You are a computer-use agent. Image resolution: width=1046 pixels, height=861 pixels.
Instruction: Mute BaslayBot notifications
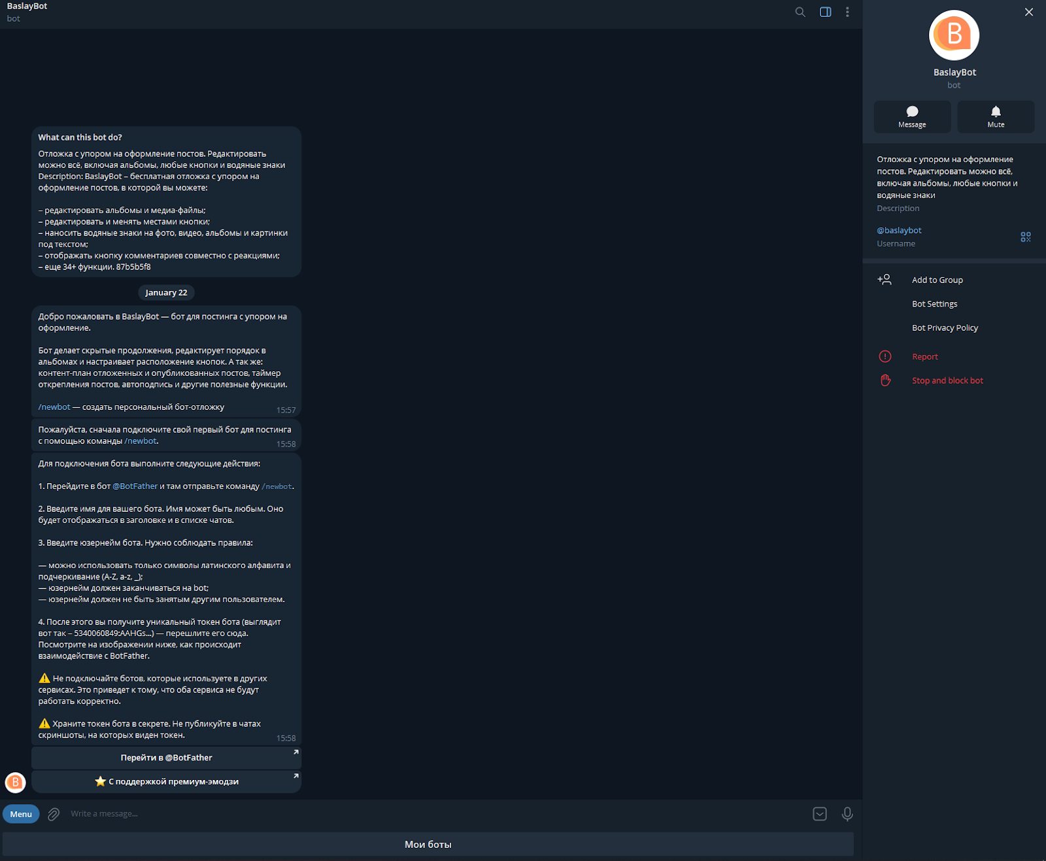(996, 117)
